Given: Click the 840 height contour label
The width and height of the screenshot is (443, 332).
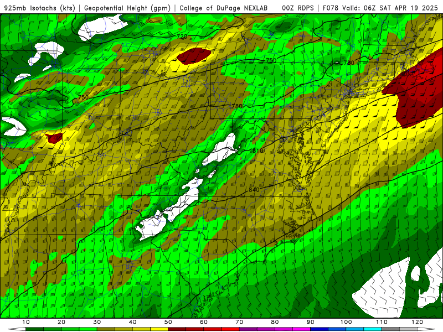Looking at the screenshot, I should point(254,190).
